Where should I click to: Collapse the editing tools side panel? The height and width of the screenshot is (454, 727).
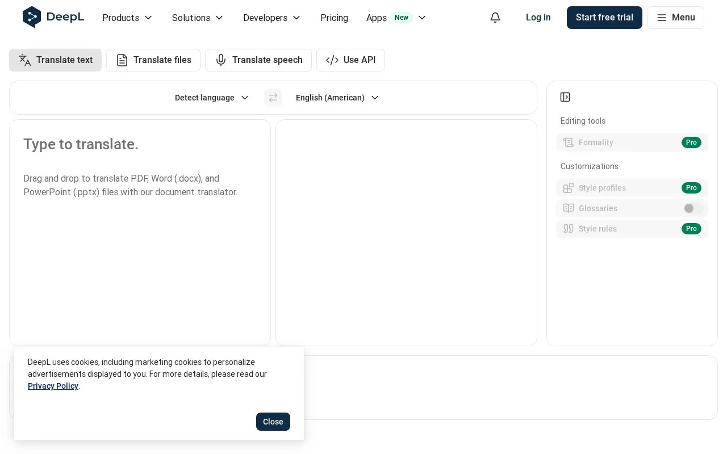click(x=565, y=97)
